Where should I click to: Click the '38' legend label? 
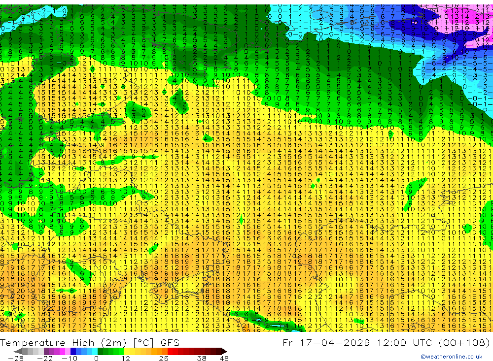[202, 358]
